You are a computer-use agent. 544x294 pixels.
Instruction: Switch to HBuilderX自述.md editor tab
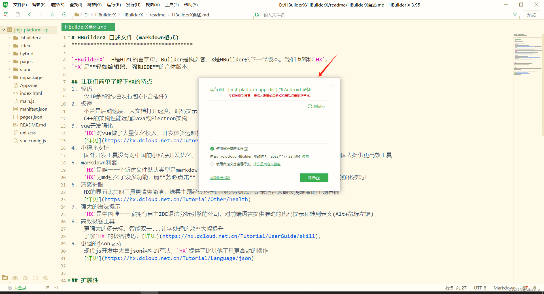[88, 27]
